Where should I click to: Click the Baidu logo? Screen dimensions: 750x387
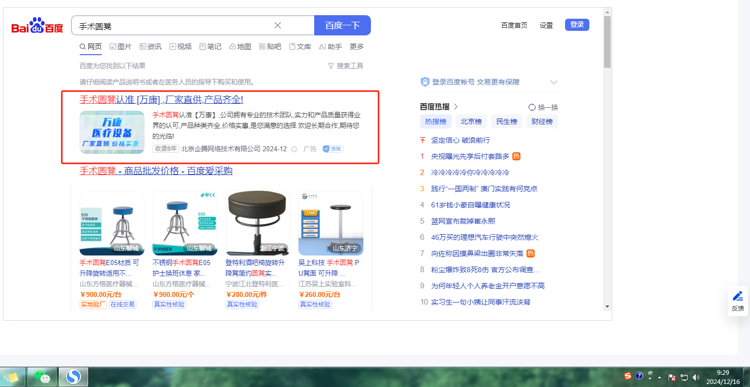click(37, 25)
